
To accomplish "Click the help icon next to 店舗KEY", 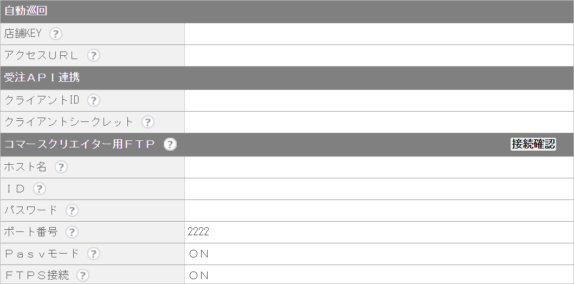I will click(55, 34).
